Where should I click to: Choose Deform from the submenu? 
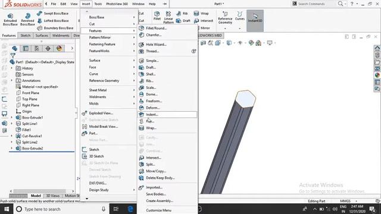point(167,108)
